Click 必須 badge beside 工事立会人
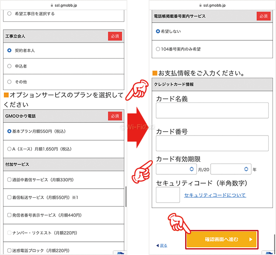 click(x=115, y=36)
